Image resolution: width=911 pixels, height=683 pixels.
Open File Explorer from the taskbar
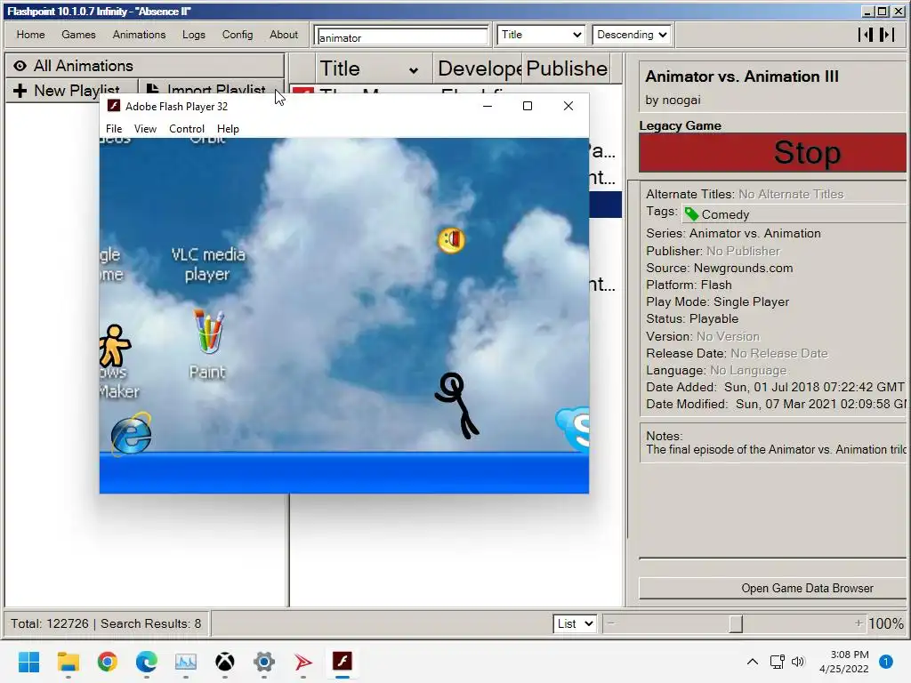(x=68, y=662)
